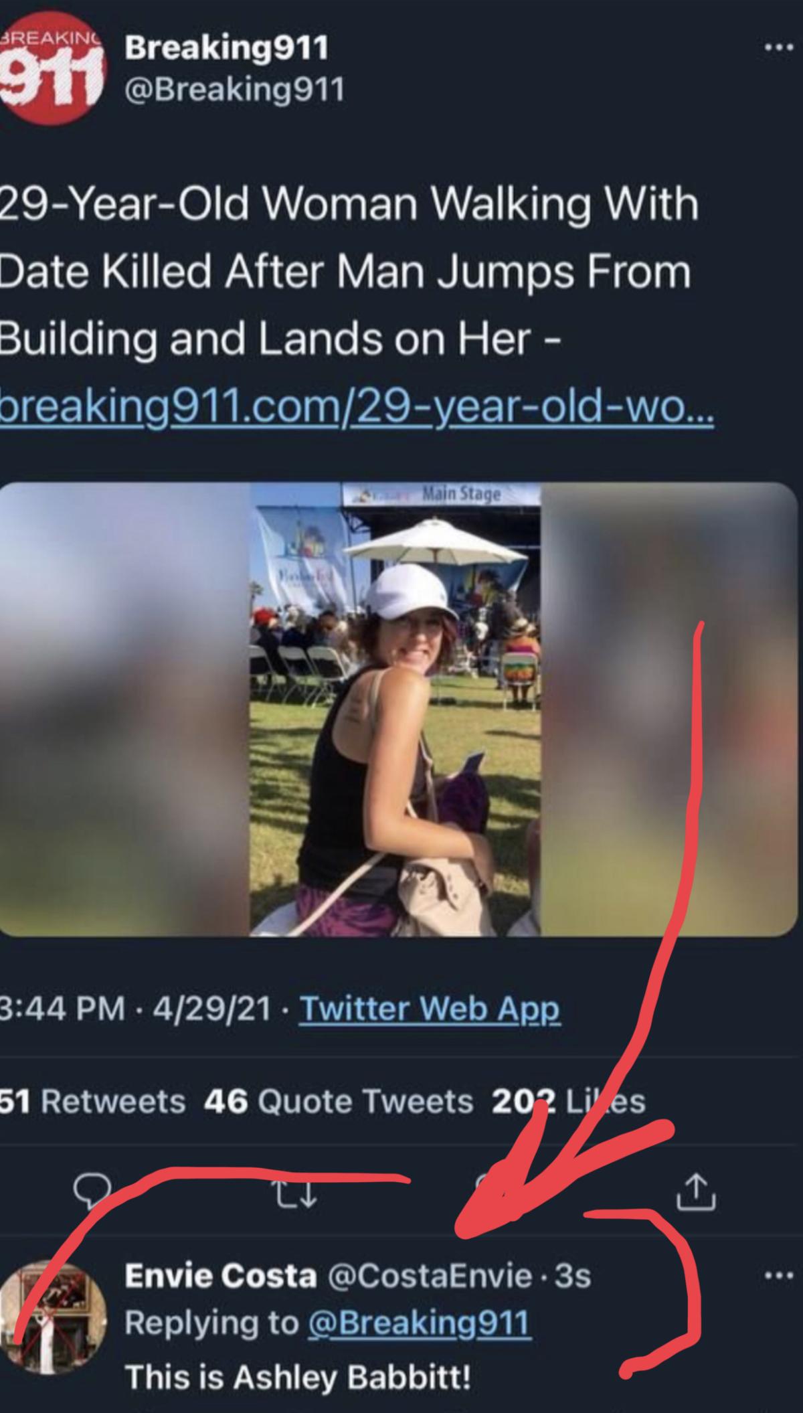The image size is (803, 1413).
Task: Open the reply reading "This is Ashley Babbitt!"
Action: coord(298,1377)
